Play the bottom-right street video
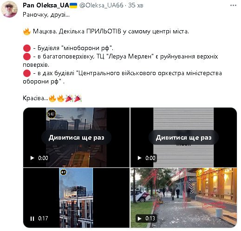The height and width of the screenshot is (231, 241). coord(139,218)
